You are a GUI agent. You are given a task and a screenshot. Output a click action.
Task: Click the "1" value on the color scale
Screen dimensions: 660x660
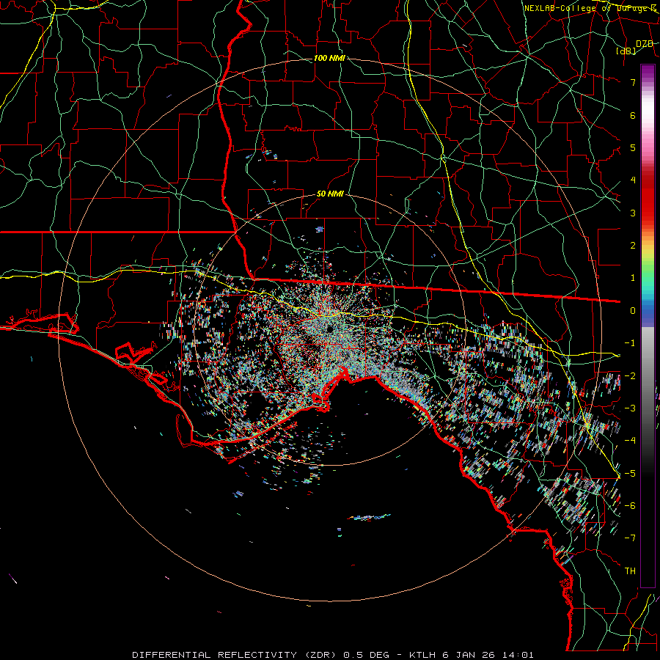point(633,278)
